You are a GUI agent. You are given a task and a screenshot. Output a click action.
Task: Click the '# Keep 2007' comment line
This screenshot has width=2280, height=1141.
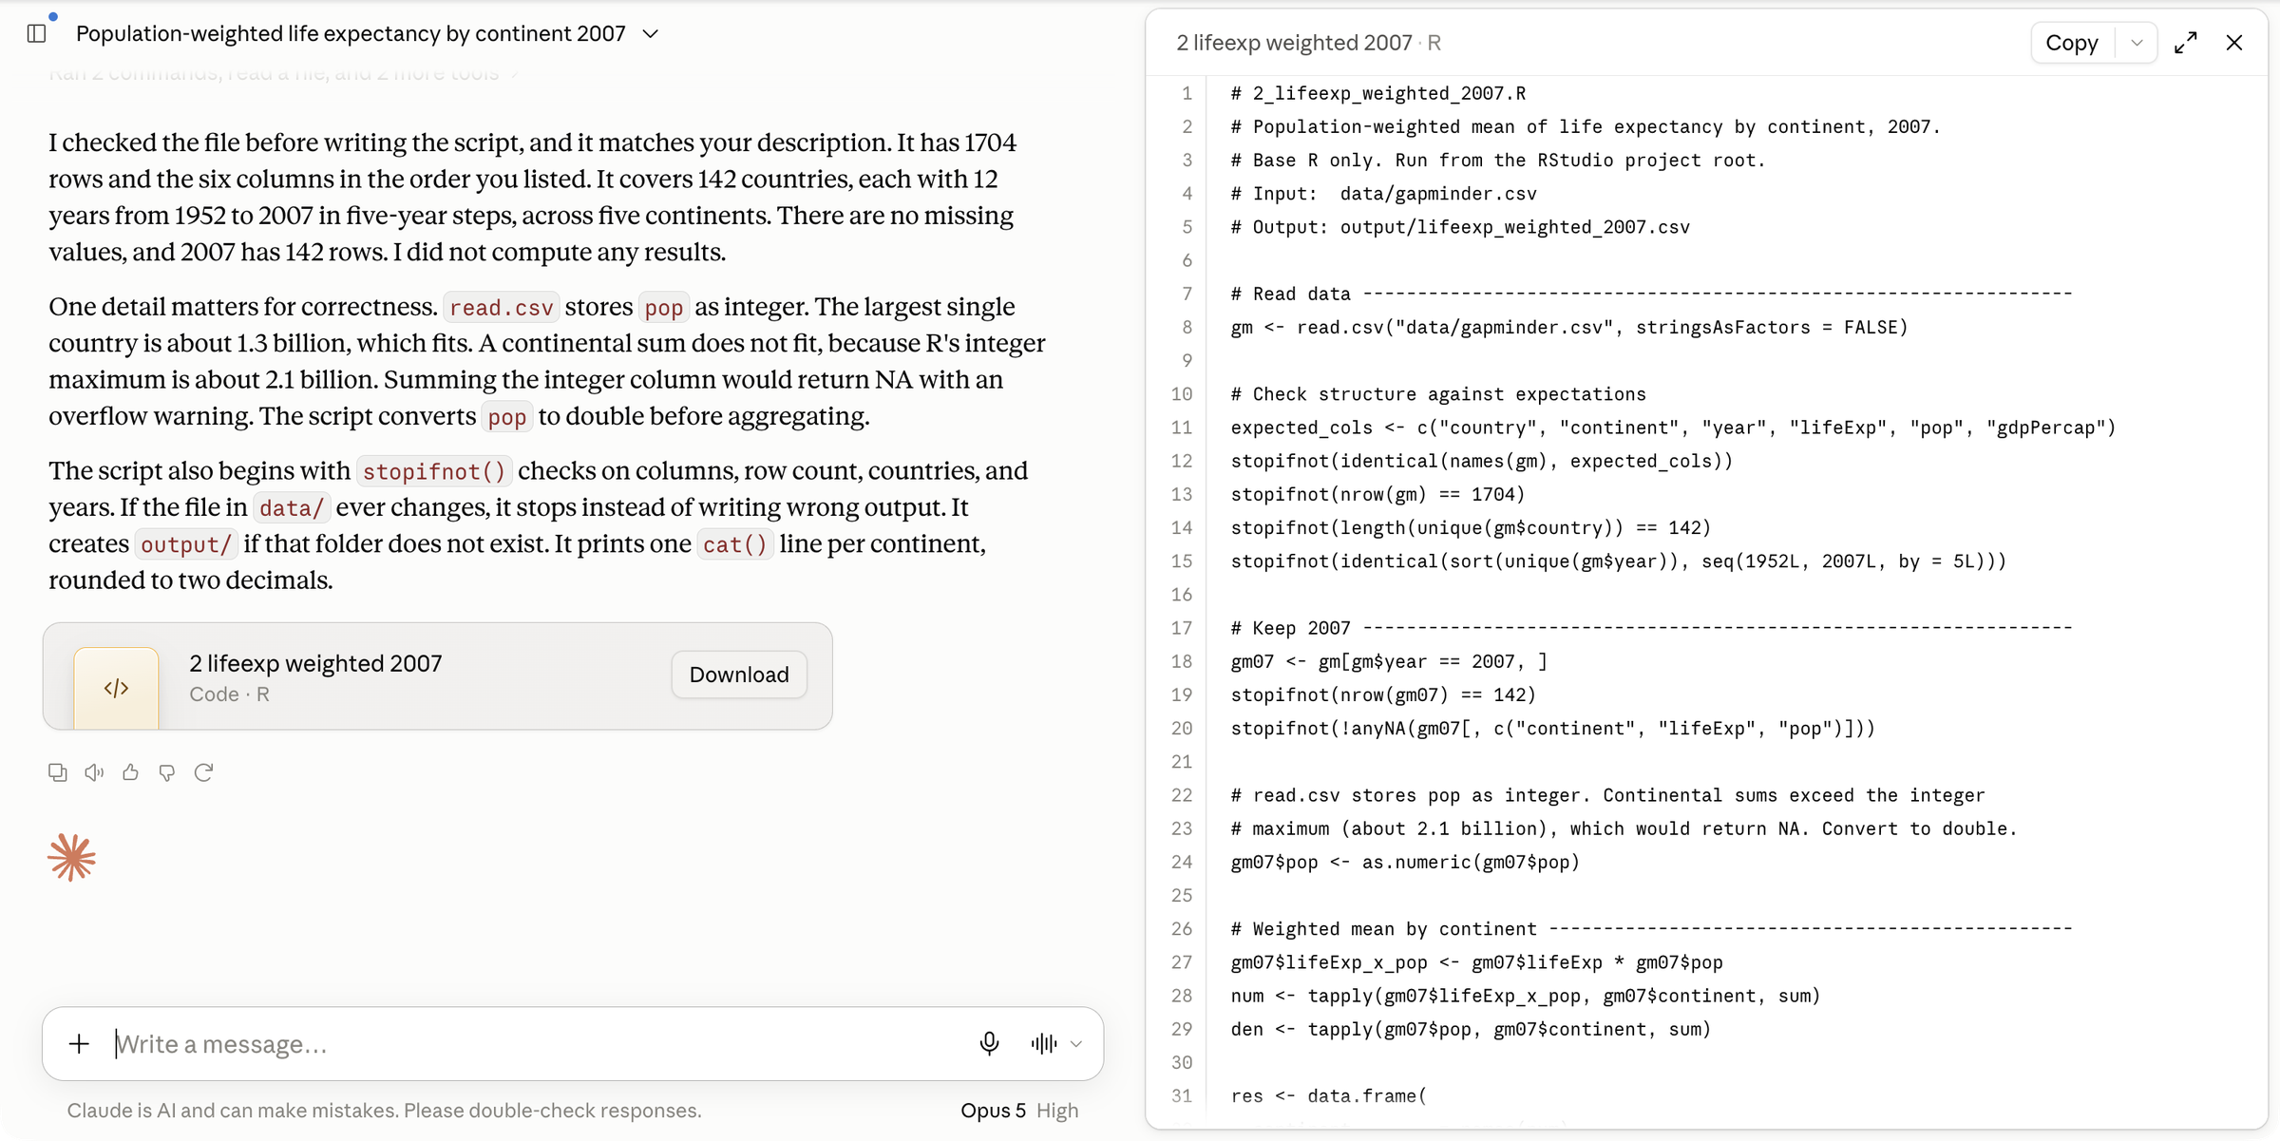[x=1651, y=628]
